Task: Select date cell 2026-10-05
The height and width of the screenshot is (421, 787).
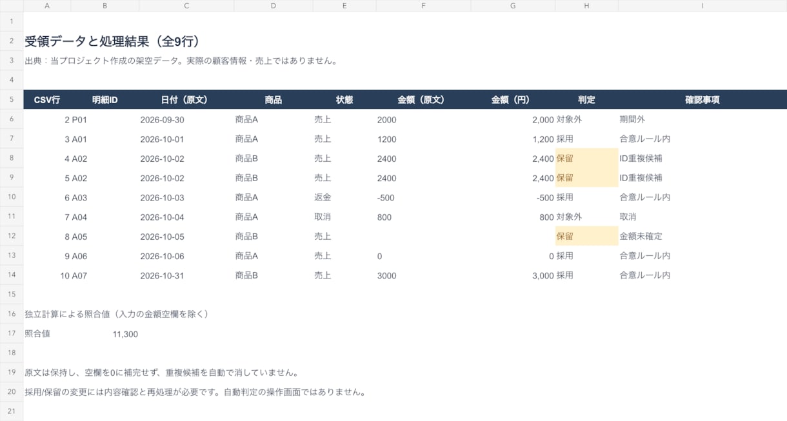Action: pos(186,237)
